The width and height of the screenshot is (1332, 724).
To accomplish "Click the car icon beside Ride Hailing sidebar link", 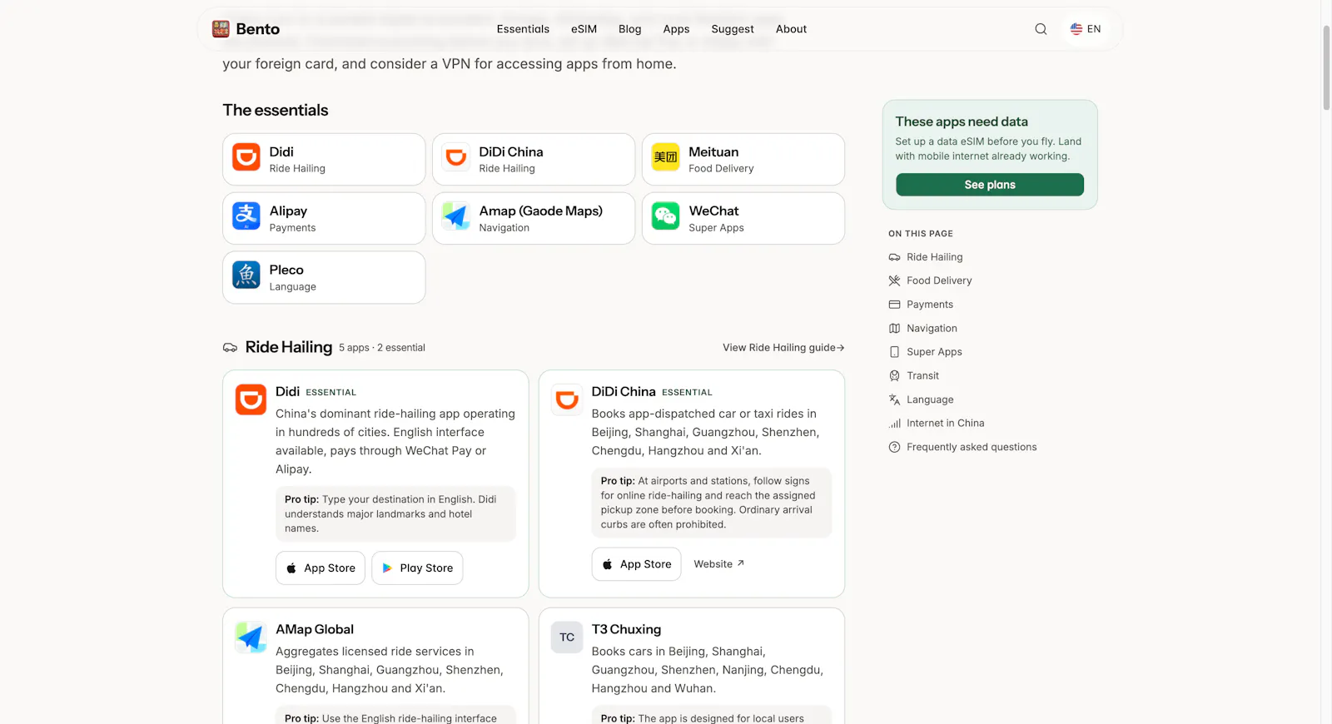I will (x=895, y=257).
